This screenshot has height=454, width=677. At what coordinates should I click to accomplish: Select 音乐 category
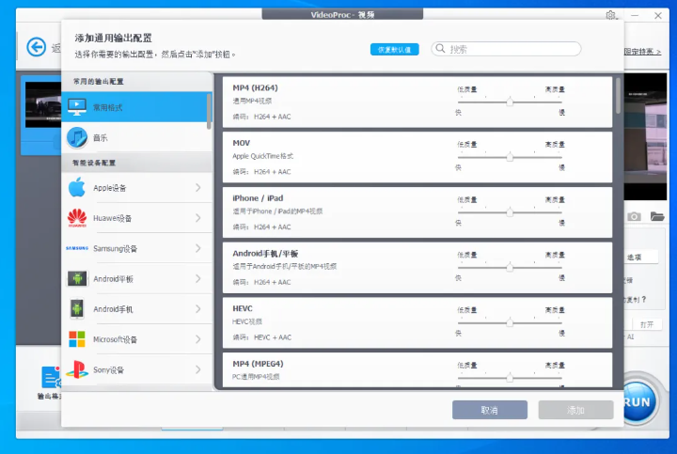(x=136, y=137)
